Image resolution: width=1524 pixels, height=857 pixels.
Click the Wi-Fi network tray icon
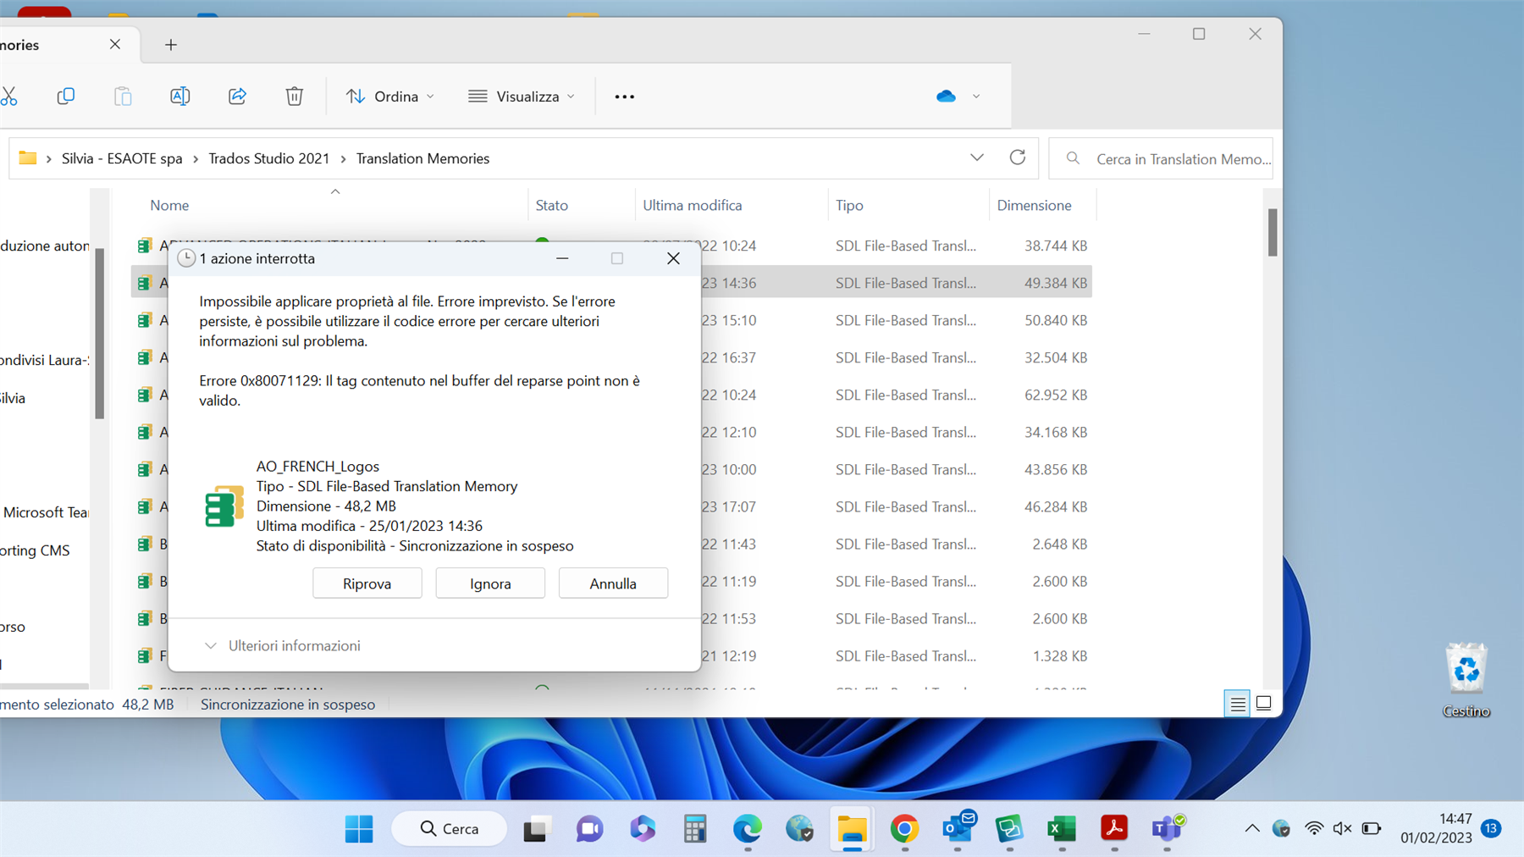tap(1314, 828)
